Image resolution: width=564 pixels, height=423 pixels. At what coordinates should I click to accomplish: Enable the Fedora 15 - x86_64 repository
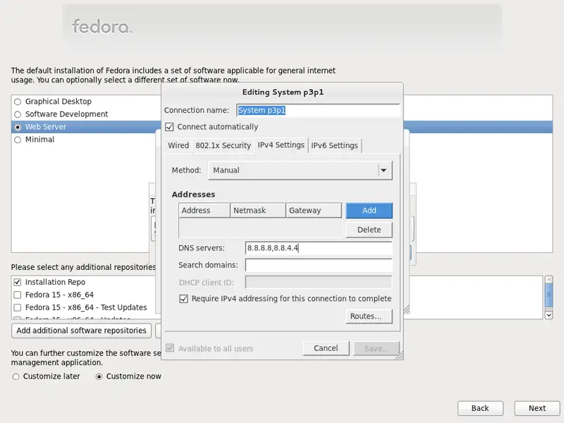click(17, 295)
